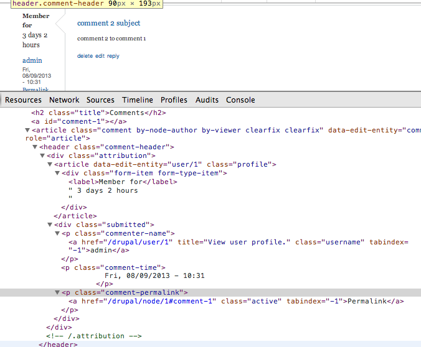Select the label 'Member for' element

pos(123,182)
